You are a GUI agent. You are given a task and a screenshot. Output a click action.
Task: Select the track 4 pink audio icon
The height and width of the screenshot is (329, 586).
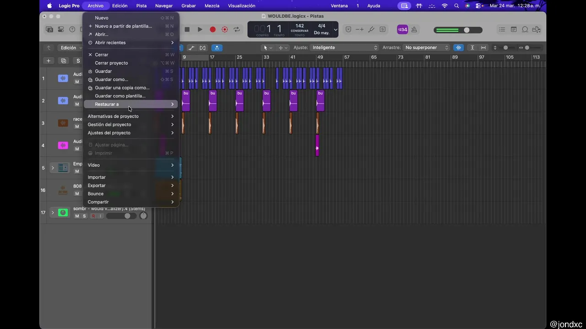coord(63,145)
